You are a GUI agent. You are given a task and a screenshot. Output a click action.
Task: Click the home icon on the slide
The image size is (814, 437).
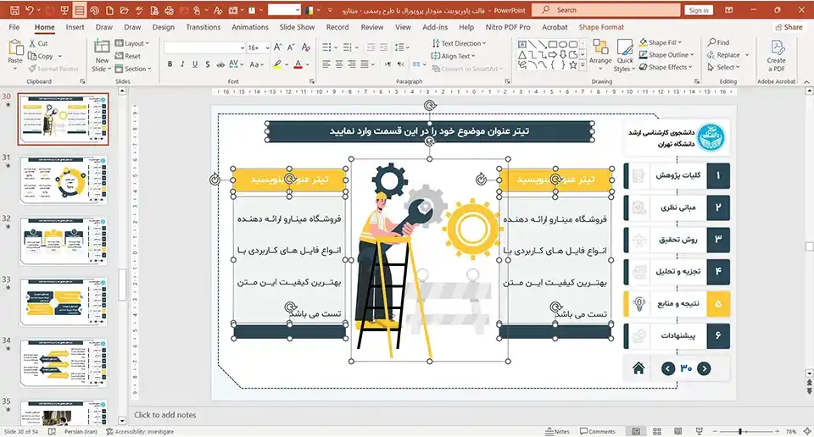point(638,368)
